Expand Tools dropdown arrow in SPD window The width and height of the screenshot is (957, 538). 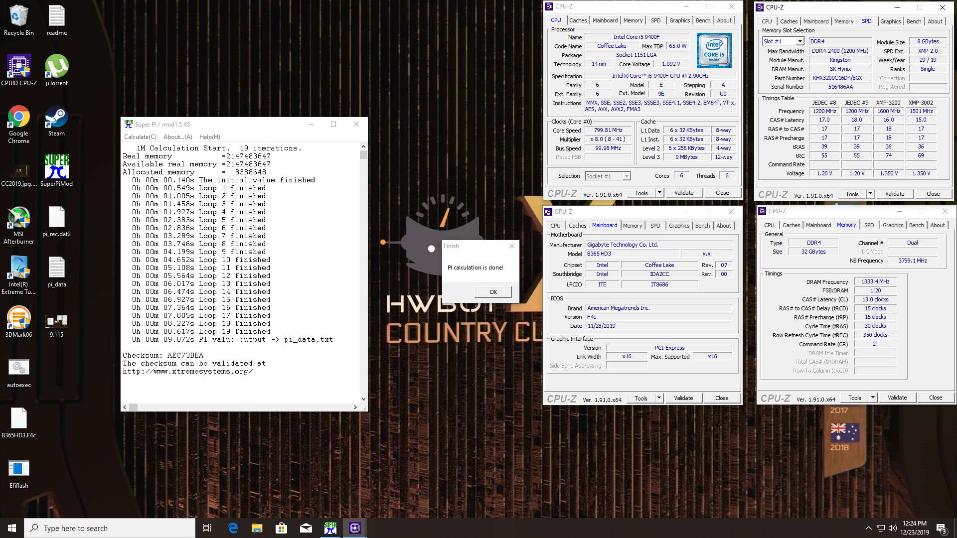click(870, 194)
